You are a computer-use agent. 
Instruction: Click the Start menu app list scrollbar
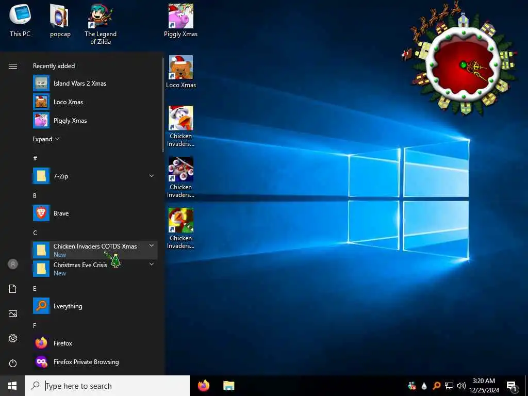163,105
